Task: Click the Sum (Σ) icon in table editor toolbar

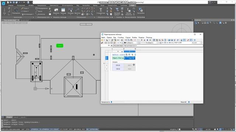Action: tap(165, 40)
